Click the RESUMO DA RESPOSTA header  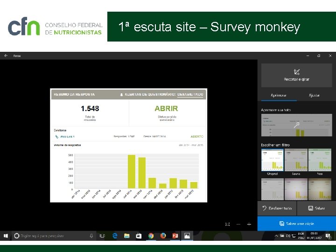[x=74, y=94]
